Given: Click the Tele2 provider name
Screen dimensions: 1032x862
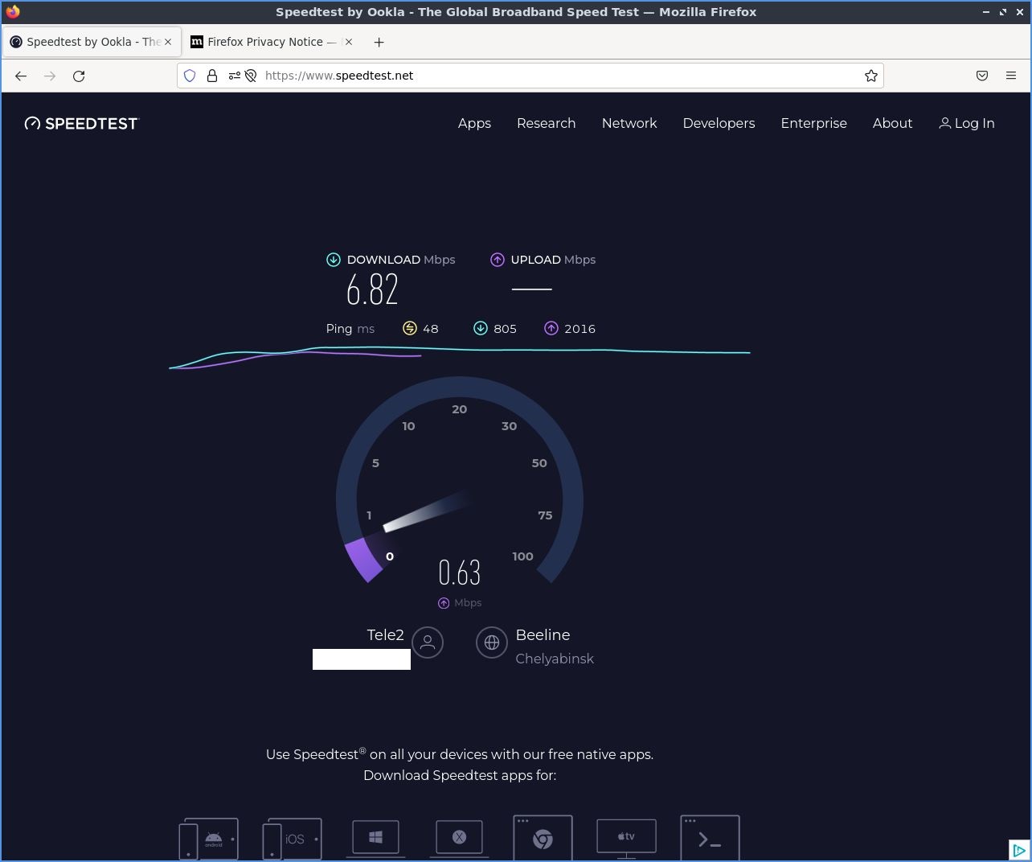Looking at the screenshot, I should (386, 635).
